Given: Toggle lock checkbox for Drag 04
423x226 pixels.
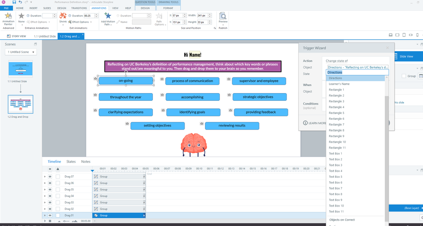Looking at the screenshot, I should tap(58, 196).
